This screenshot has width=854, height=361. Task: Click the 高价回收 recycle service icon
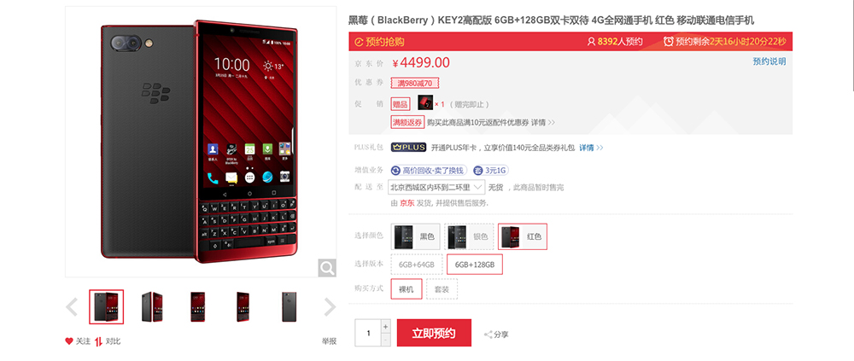(396, 171)
